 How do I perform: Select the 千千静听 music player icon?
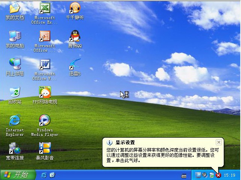(x=75, y=11)
